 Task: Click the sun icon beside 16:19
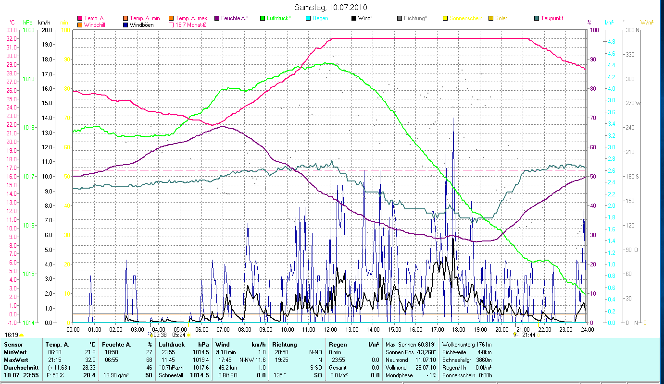(x=22, y=335)
